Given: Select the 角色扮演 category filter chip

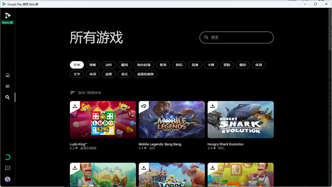Looking at the screenshot, I should (x=144, y=65).
